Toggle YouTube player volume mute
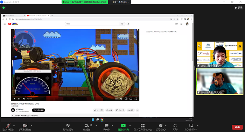 pos(24,98)
